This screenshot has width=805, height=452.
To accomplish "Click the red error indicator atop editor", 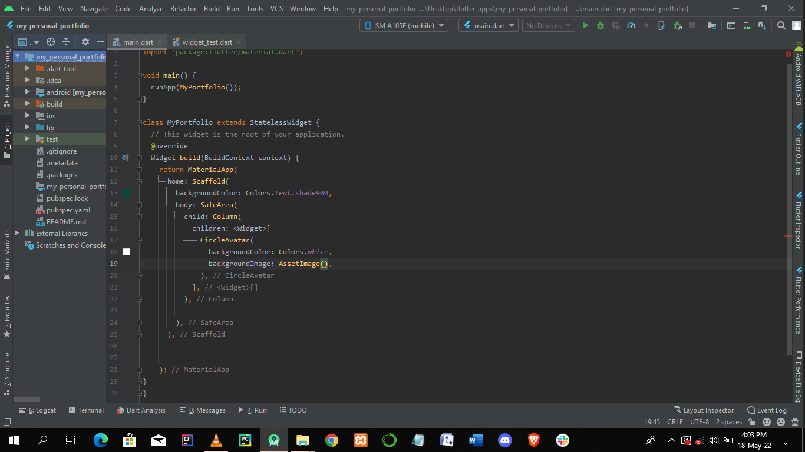I will tap(788, 54).
